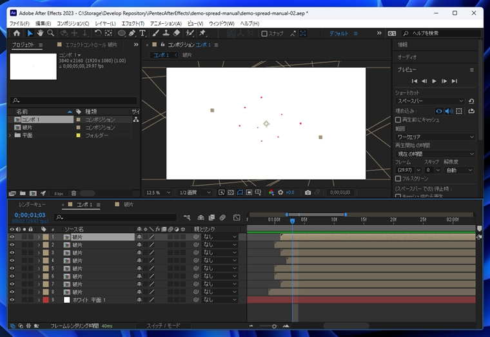Open the 1/2画質 resolution dropdown
Image resolution: width=490 pixels, height=337 pixels.
195,193
